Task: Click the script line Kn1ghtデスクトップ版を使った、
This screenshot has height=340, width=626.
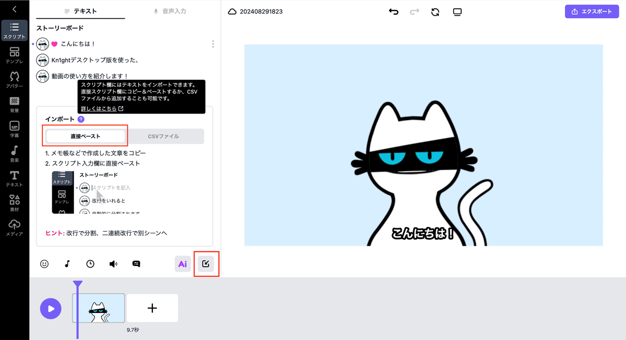Action: click(x=94, y=60)
